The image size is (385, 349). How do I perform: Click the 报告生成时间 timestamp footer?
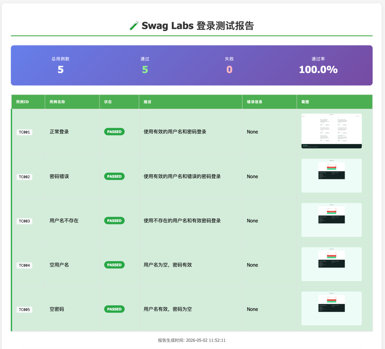(x=192, y=340)
